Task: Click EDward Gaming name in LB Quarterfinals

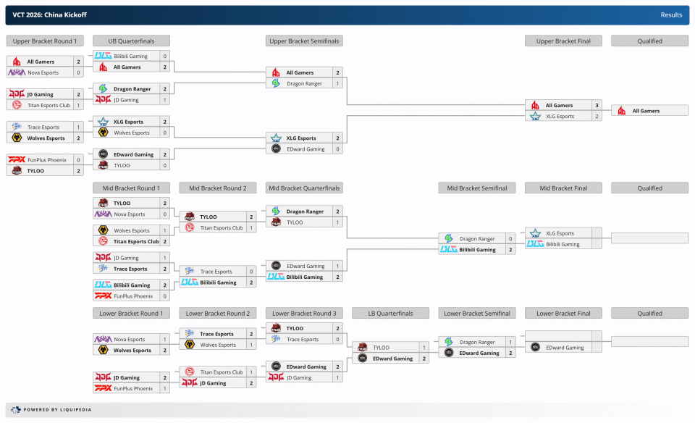Action: click(392, 359)
